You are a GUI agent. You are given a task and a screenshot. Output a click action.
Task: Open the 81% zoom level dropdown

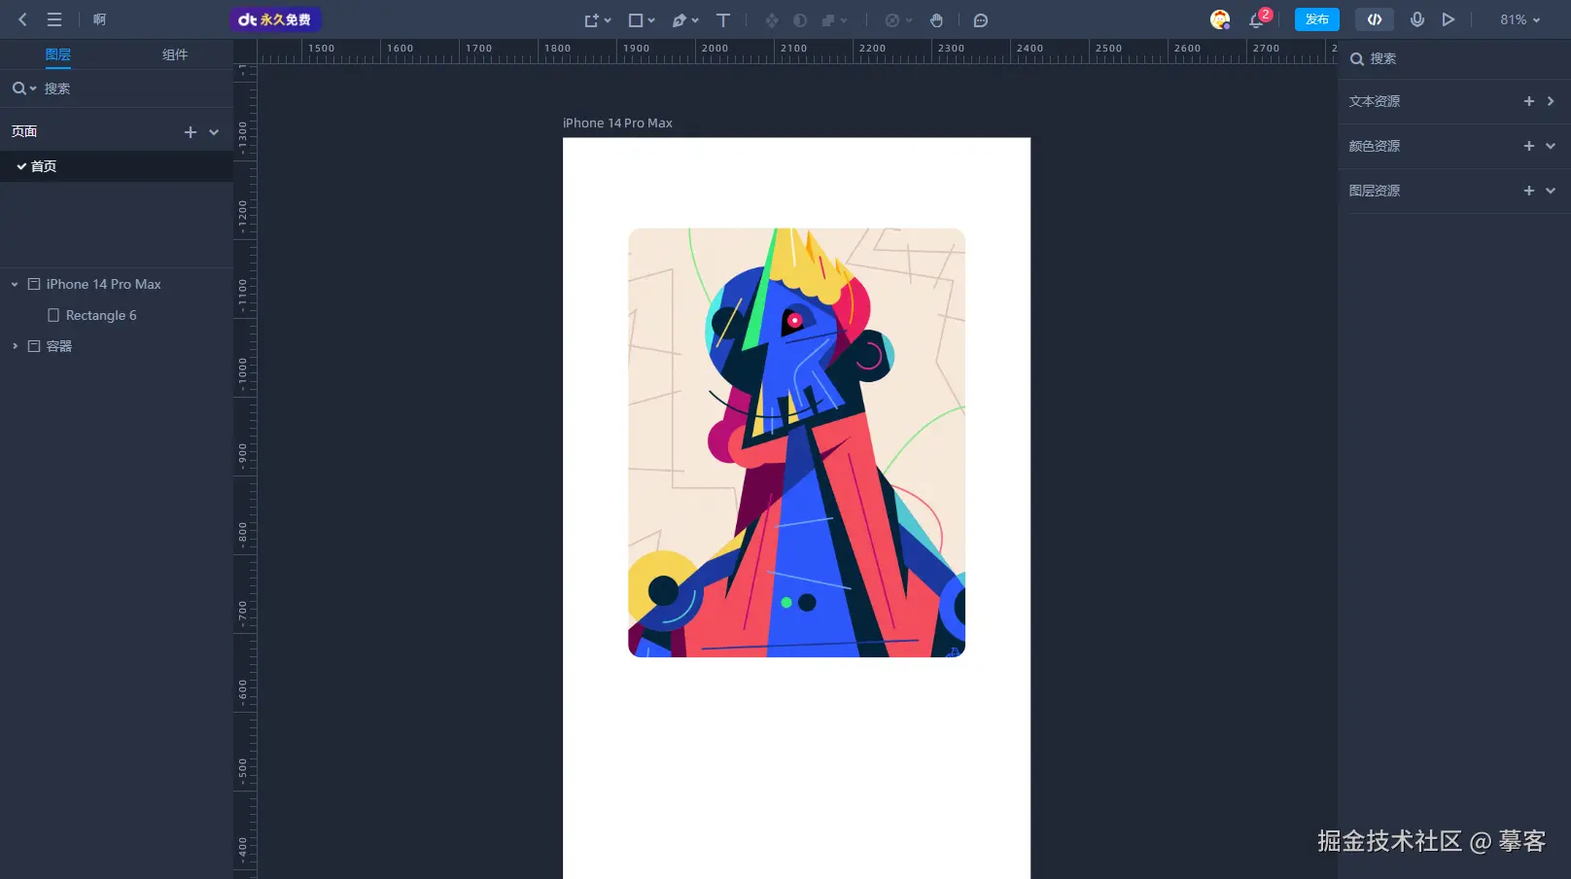(x=1519, y=19)
